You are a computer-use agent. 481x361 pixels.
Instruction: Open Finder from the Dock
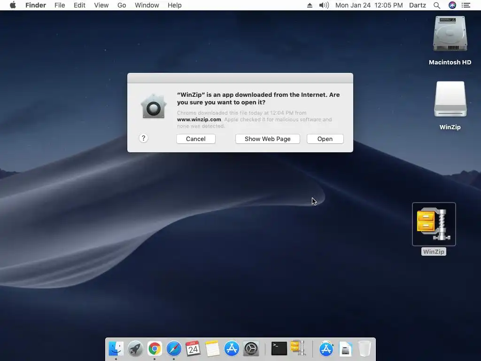click(x=116, y=348)
